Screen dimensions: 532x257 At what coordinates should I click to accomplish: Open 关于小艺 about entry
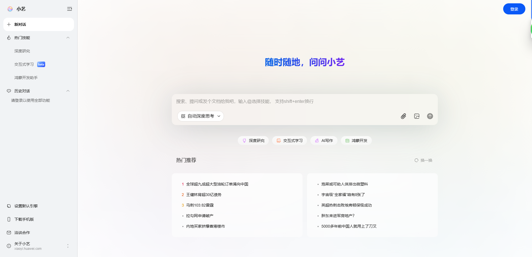tap(22, 244)
